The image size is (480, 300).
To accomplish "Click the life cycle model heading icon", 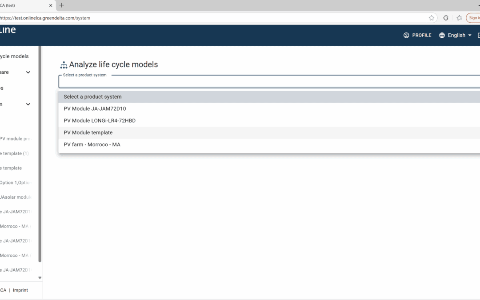I will coord(64,65).
